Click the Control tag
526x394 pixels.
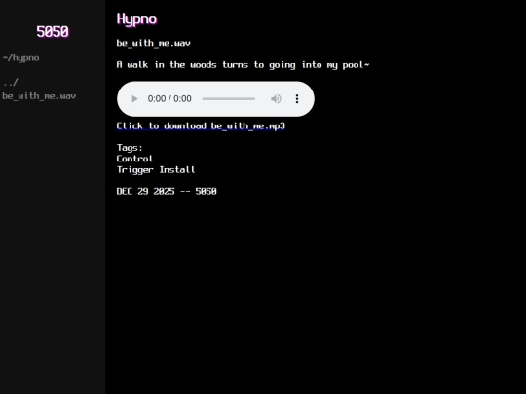(134, 159)
